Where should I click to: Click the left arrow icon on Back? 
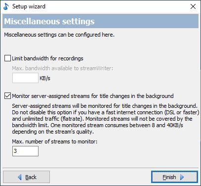click(x=20, y=177)
